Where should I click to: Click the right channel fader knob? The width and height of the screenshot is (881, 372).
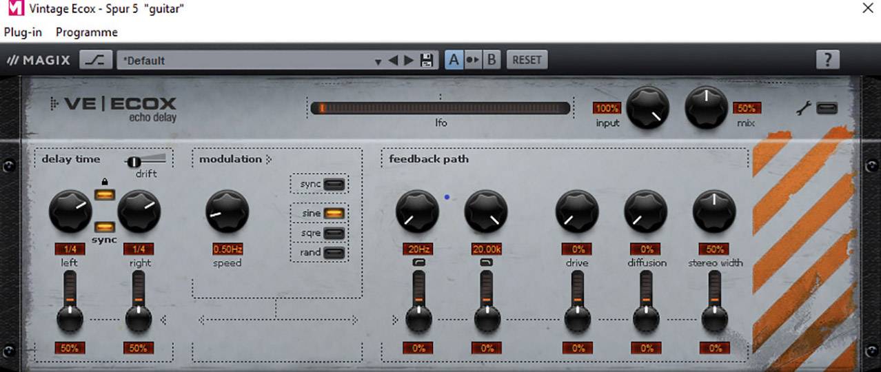[139, 318]
